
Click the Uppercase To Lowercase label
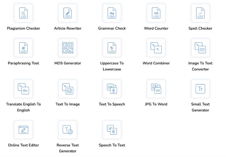point(112,66)
